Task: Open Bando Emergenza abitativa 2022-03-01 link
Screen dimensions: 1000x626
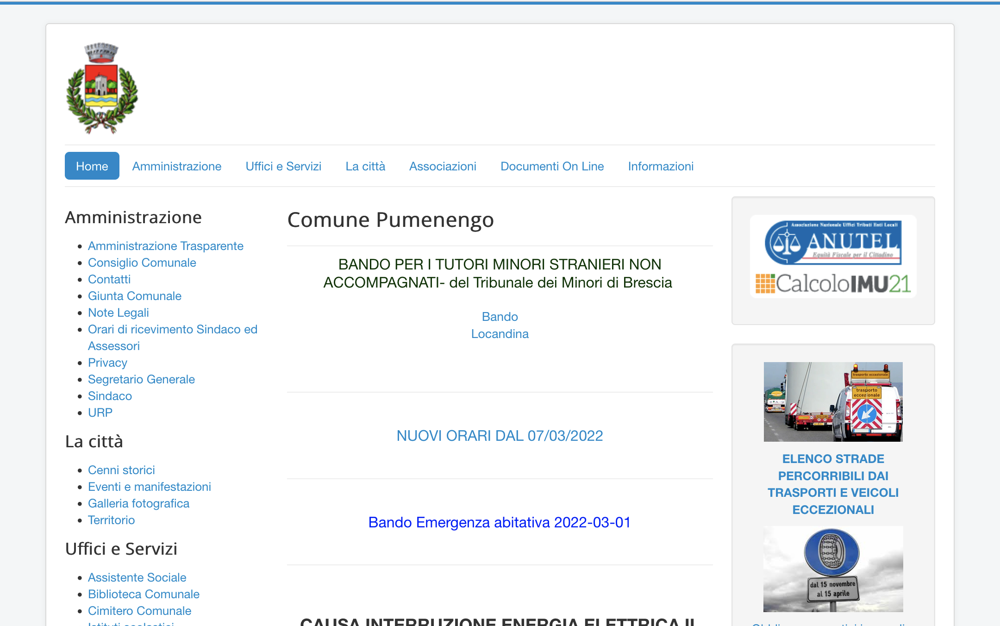Action: click(x=500, y=522)
